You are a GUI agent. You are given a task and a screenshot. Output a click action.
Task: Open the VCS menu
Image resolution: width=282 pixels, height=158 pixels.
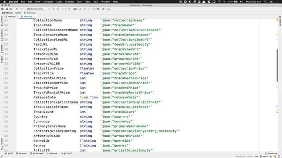96,2
